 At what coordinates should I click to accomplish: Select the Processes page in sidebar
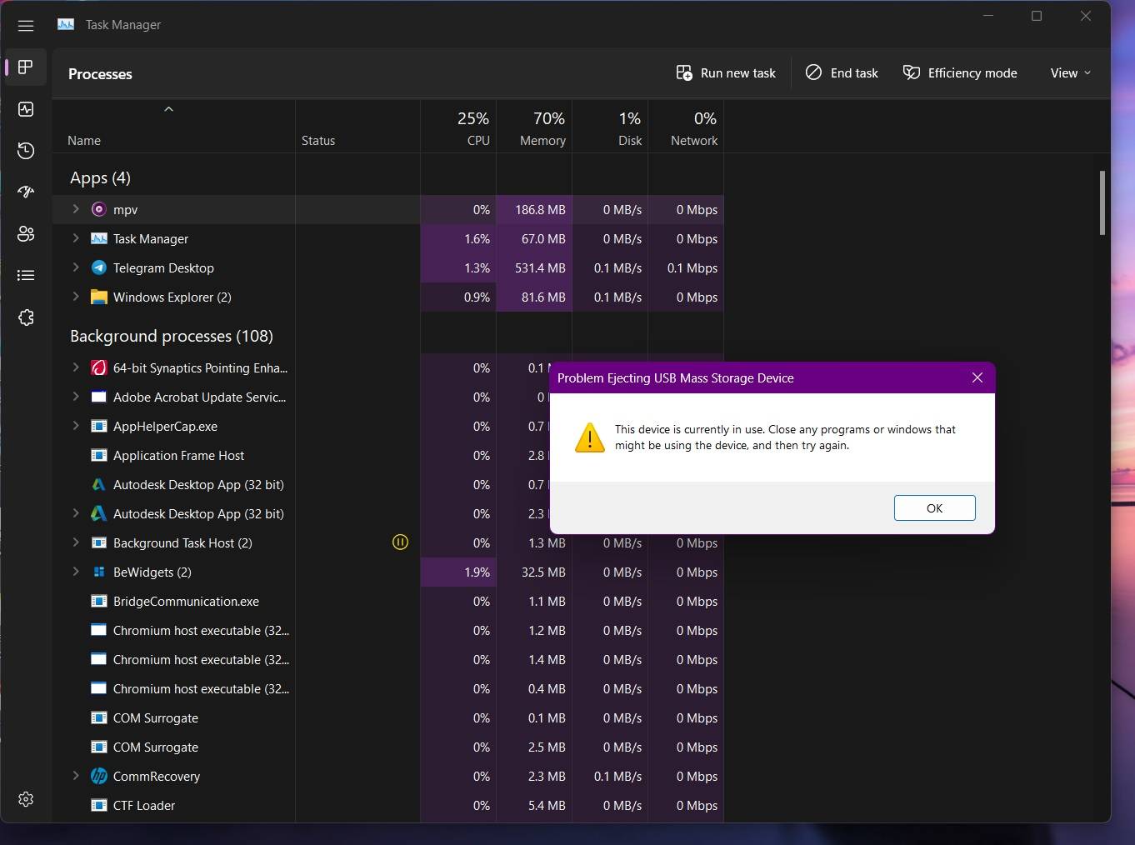(26, 67)
